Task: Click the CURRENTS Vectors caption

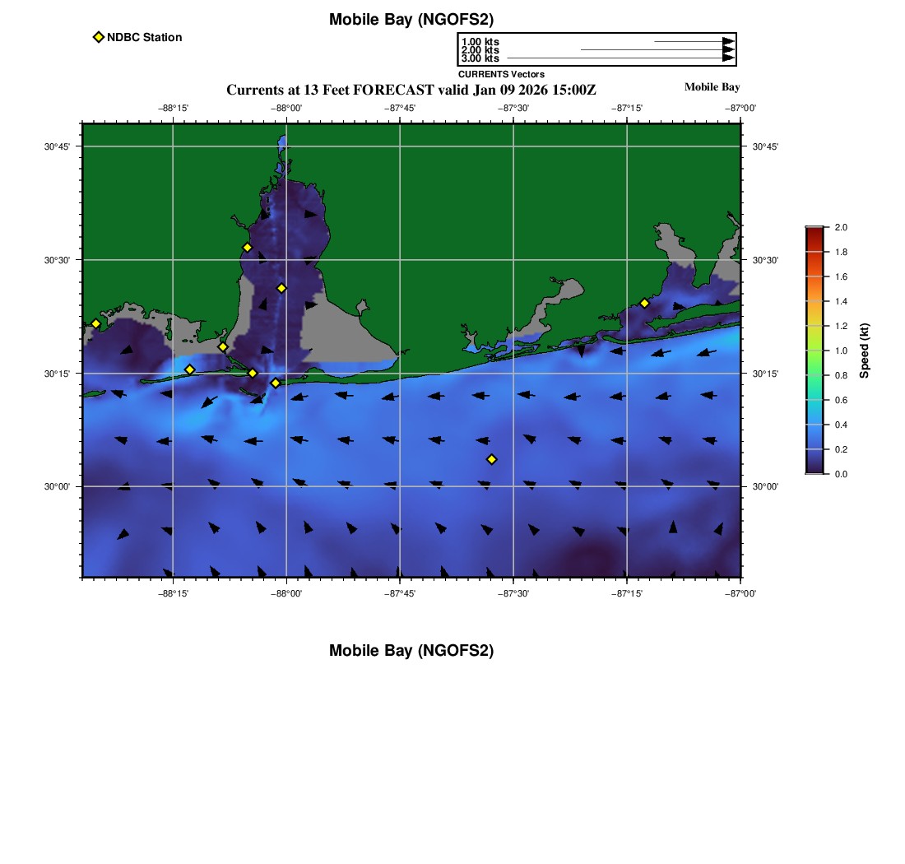Action: [501, 74]
